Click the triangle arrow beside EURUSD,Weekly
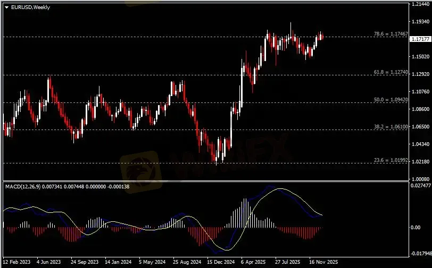This screenshot has height=268, width=432. (x=6, y=7)
